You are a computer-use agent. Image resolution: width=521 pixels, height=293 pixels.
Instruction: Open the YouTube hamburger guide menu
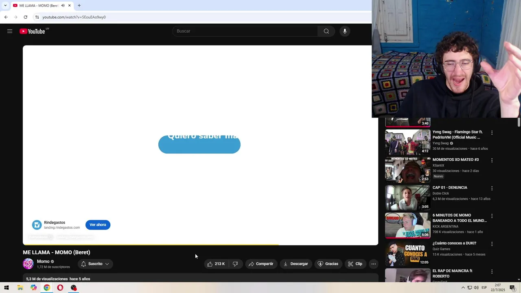point(10,31)
